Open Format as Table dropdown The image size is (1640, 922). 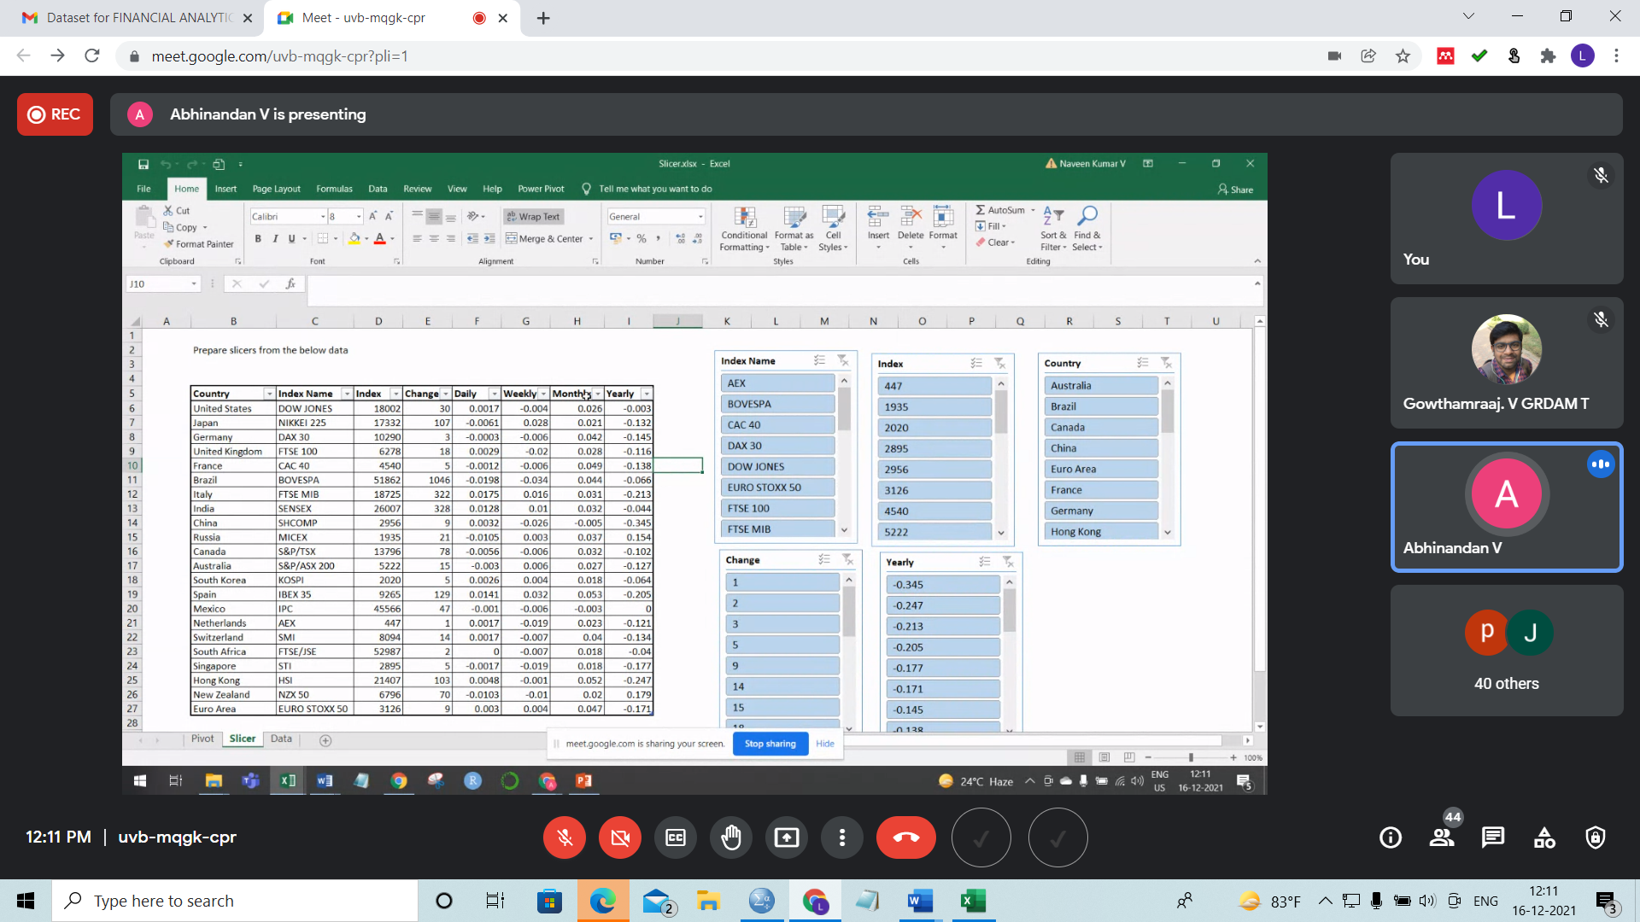(x=794, y=229)
